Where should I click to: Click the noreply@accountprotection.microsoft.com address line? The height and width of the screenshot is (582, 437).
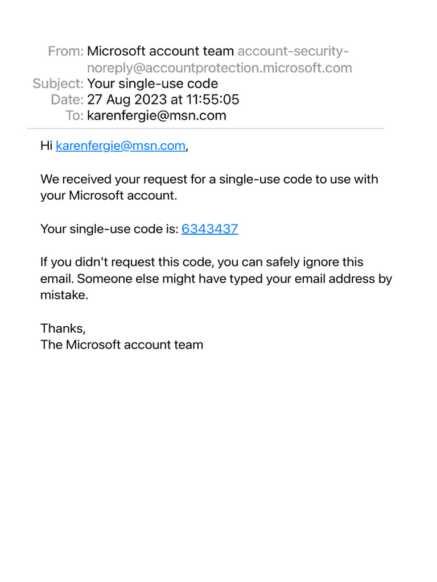[220, 68]
